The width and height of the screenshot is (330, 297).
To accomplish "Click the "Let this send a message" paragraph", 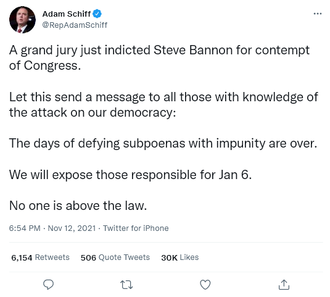I will [163, 105].
